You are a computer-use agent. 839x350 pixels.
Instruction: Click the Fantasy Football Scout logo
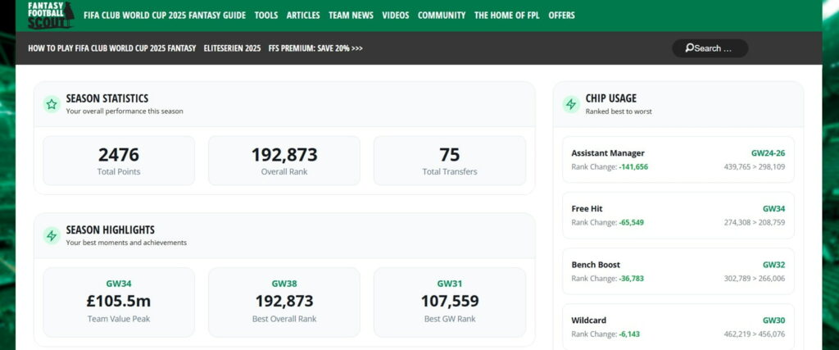pos(51,15)
